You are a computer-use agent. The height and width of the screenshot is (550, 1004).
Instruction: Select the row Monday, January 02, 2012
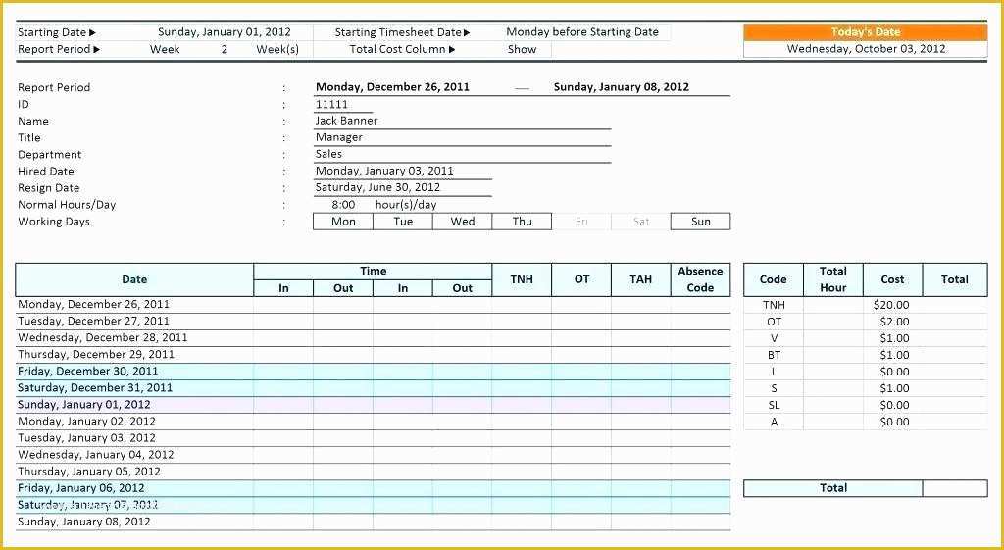374,422
